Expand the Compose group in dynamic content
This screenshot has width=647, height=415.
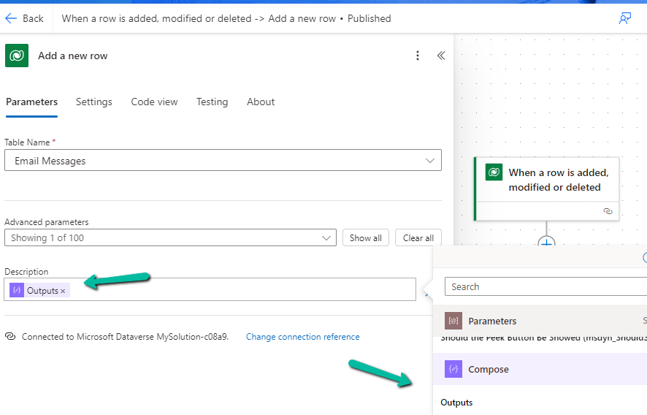pos(540,369)
